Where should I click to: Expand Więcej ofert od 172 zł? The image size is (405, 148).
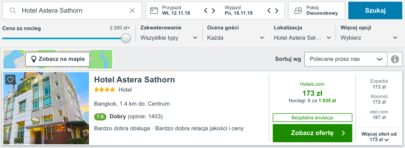[x=379, y=137]
